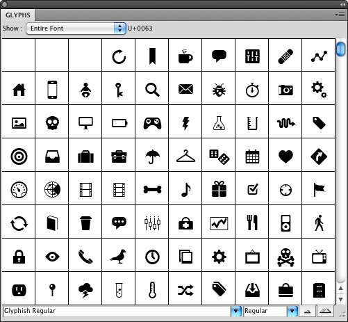
Task: Select the power outlet glyph
Action: pos(19,290)
